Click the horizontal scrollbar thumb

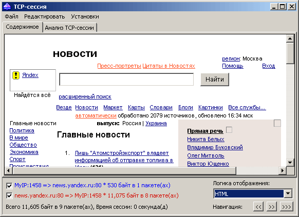(x=124, y=171)
